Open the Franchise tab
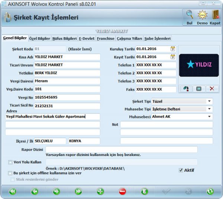Viewport: 223px width, 199px height. pyautogui.click(x=106, y=38)
